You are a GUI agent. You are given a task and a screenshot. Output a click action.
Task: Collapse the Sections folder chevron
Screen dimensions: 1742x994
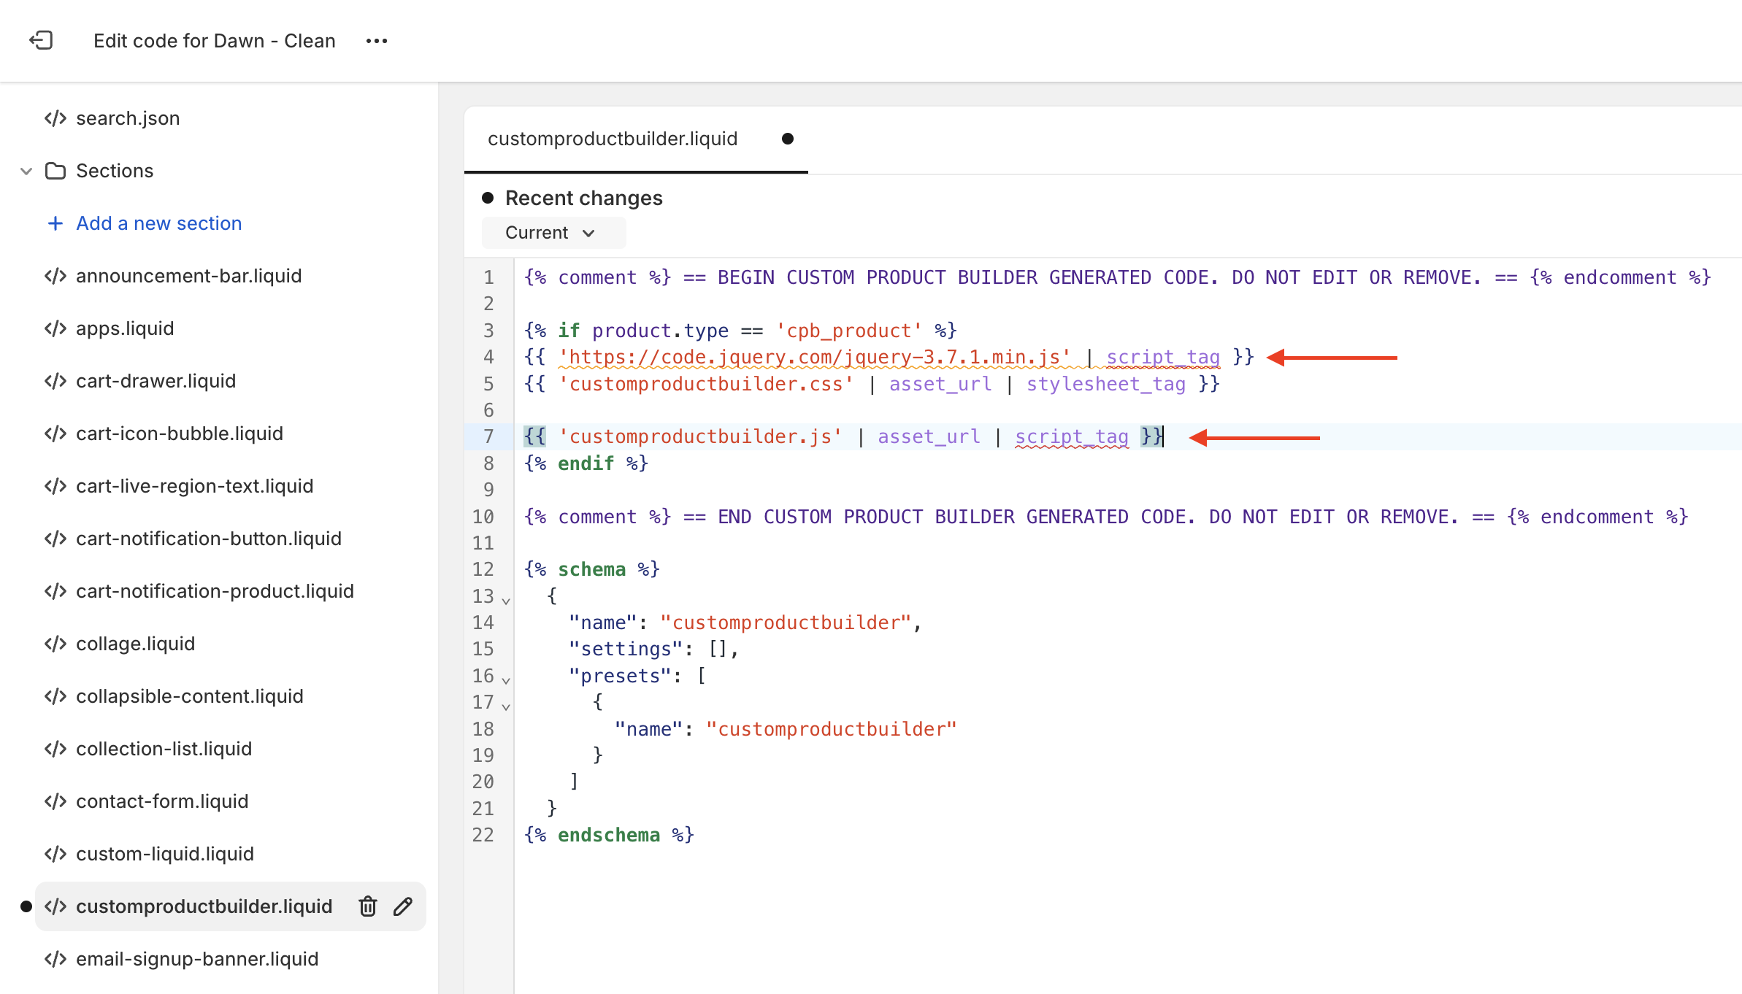tap(26, 171)
